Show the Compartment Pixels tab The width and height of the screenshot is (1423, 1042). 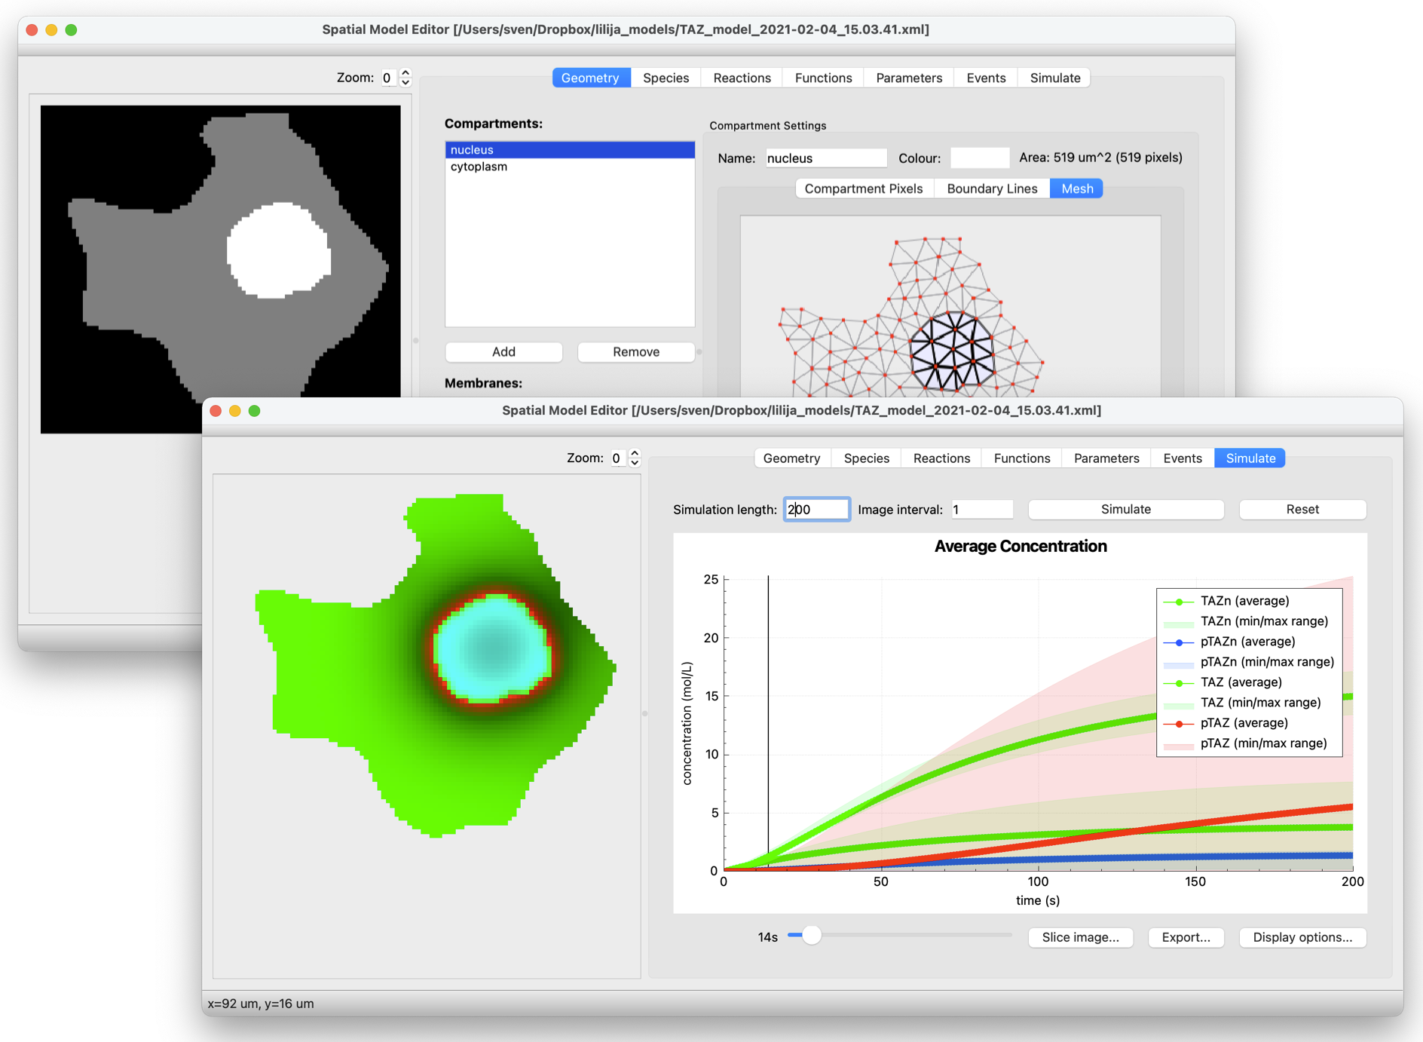[x=863, y=188]
